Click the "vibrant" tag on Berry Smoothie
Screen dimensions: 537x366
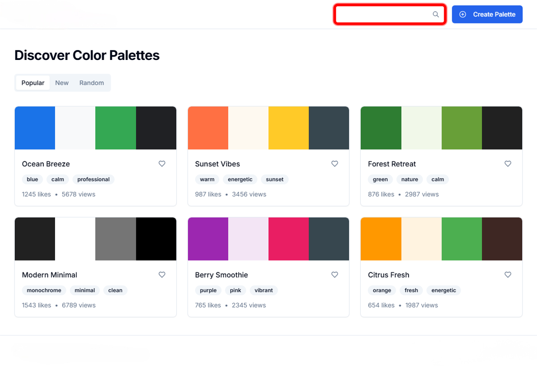[x=263, y=290]
